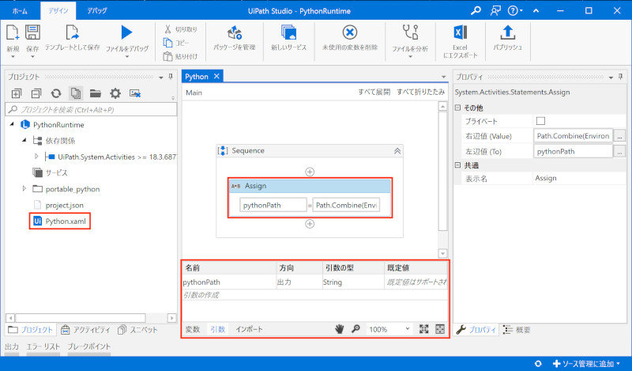Open the Outline panel tab
632x371 pixels.
(517, 330)
